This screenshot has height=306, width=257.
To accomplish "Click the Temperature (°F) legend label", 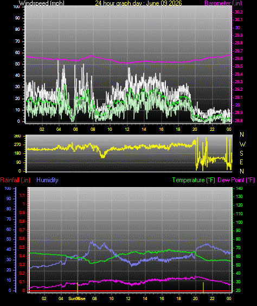I will click(x=194, y=180).
